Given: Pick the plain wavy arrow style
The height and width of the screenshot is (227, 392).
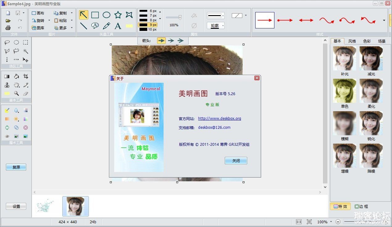Looking at the screenshot, I should point(327,20).
